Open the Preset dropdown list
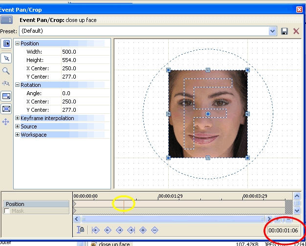The width and height of the screenshot is (306, 246). (x=273, y=31)
